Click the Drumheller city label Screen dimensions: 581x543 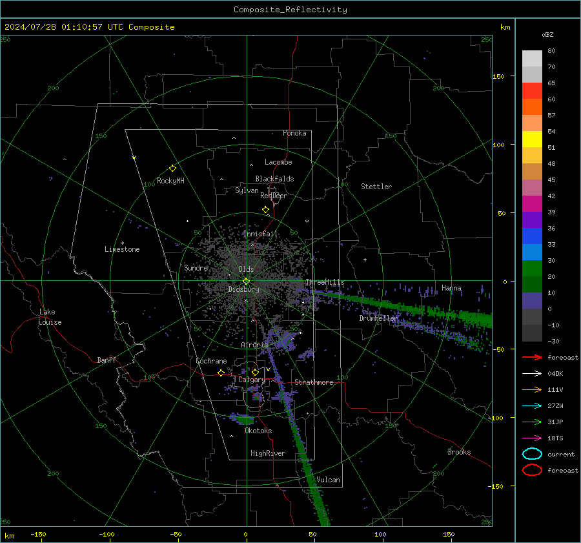click(379, 318)
